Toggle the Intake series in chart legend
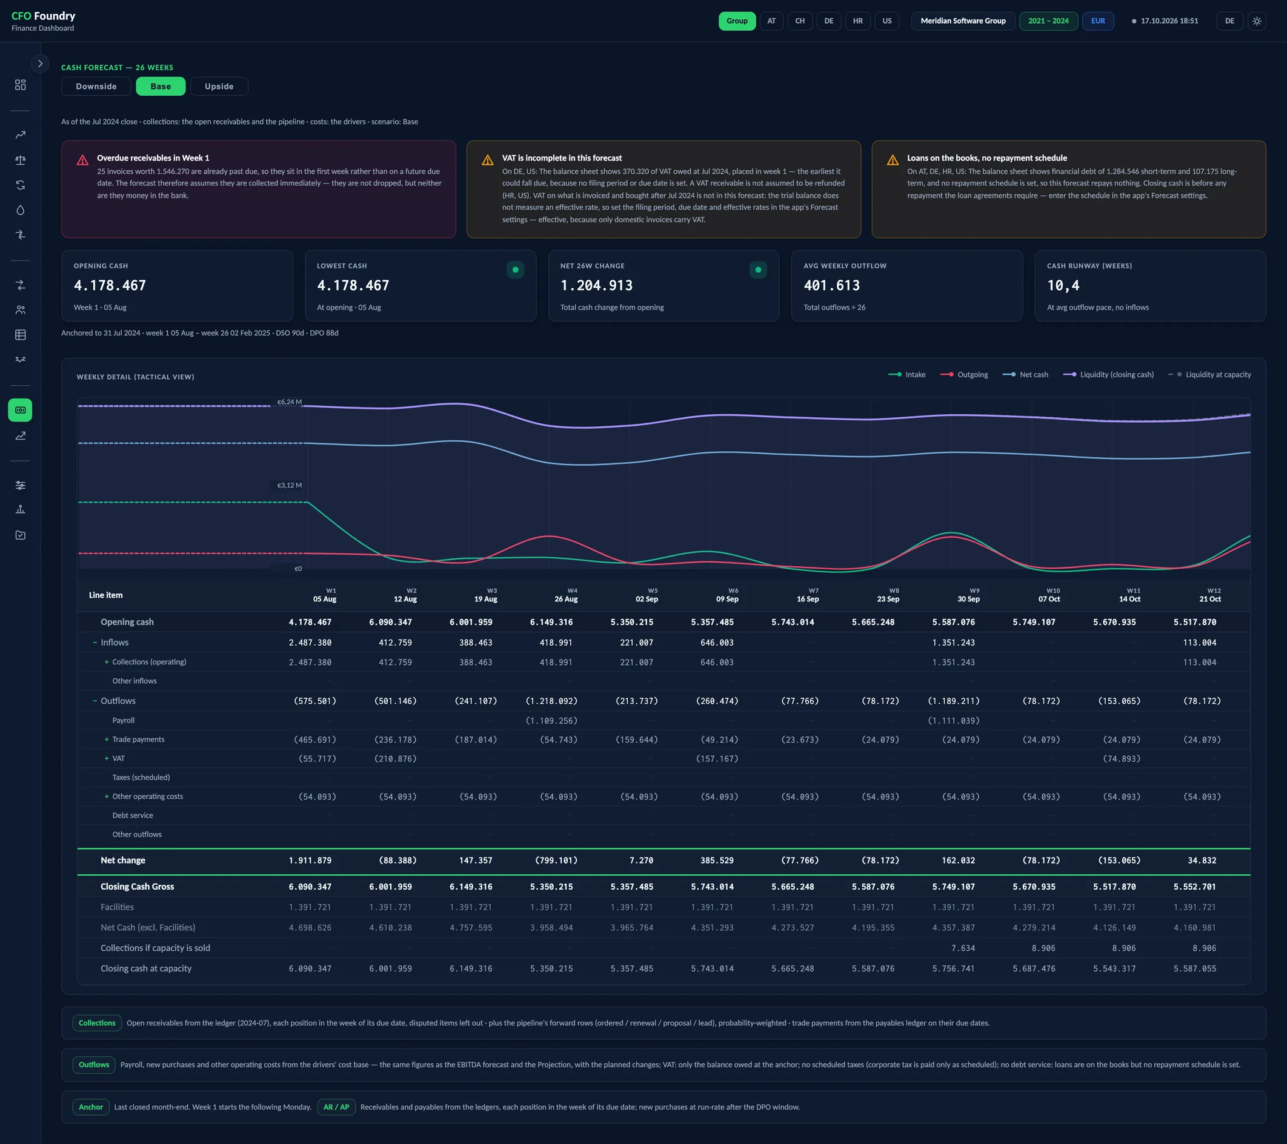 pyautogui.click(x=906, y=374)
